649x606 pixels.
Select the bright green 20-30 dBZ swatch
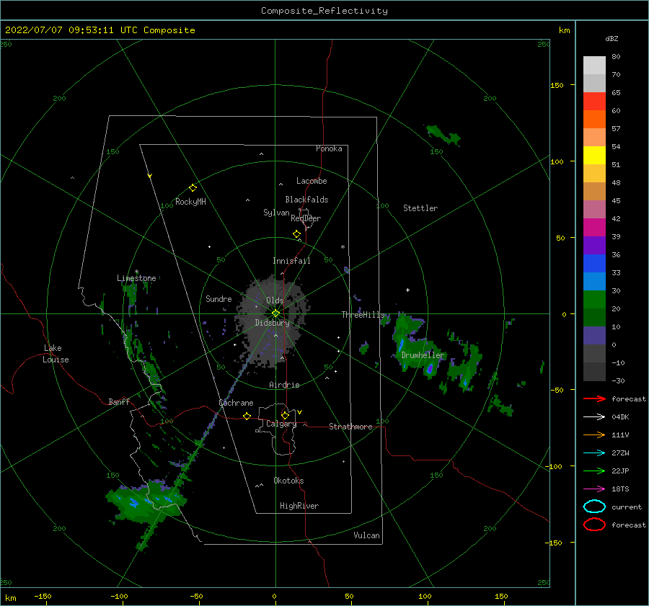click(x=594, y=300)
